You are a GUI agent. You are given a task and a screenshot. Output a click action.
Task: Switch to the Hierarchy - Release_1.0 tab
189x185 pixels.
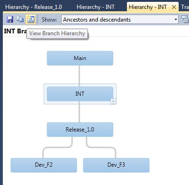tap(33, 7)
